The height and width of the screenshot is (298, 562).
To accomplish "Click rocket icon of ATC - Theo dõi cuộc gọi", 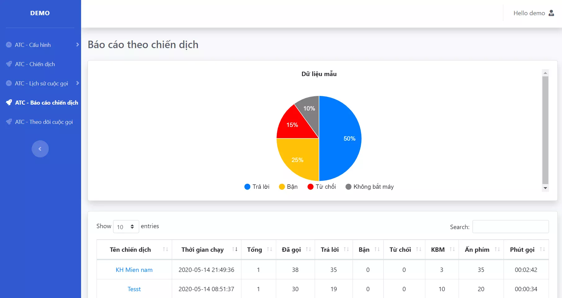I will [9, 122].
